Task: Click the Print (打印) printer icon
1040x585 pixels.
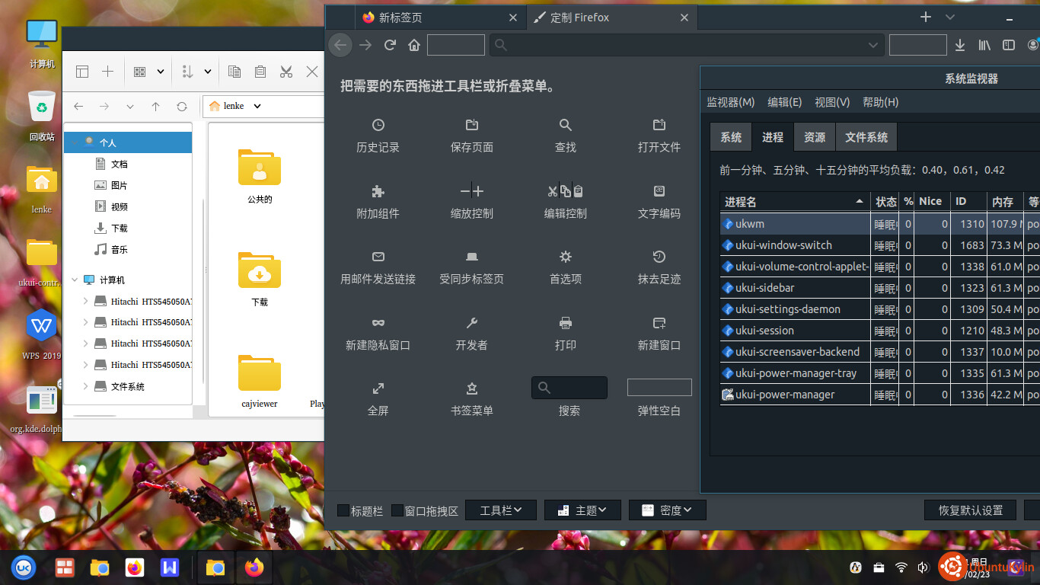Action: coord(565,323)
